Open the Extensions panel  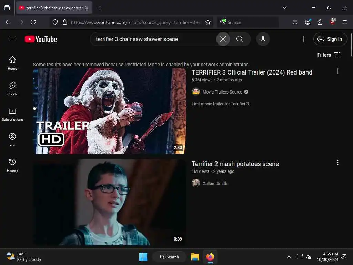320,22
